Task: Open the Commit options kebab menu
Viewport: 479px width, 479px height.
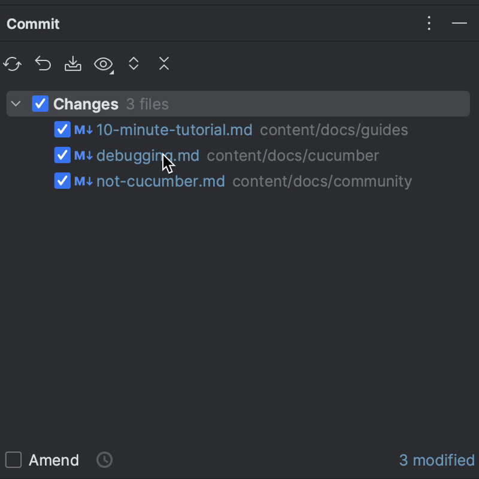Action: point(429,23)
